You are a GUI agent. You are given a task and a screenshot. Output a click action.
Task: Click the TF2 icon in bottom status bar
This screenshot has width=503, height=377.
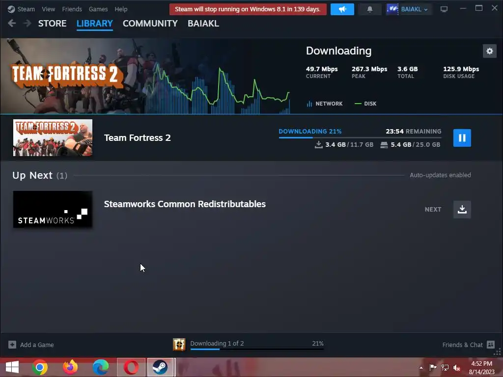[179, 345]
